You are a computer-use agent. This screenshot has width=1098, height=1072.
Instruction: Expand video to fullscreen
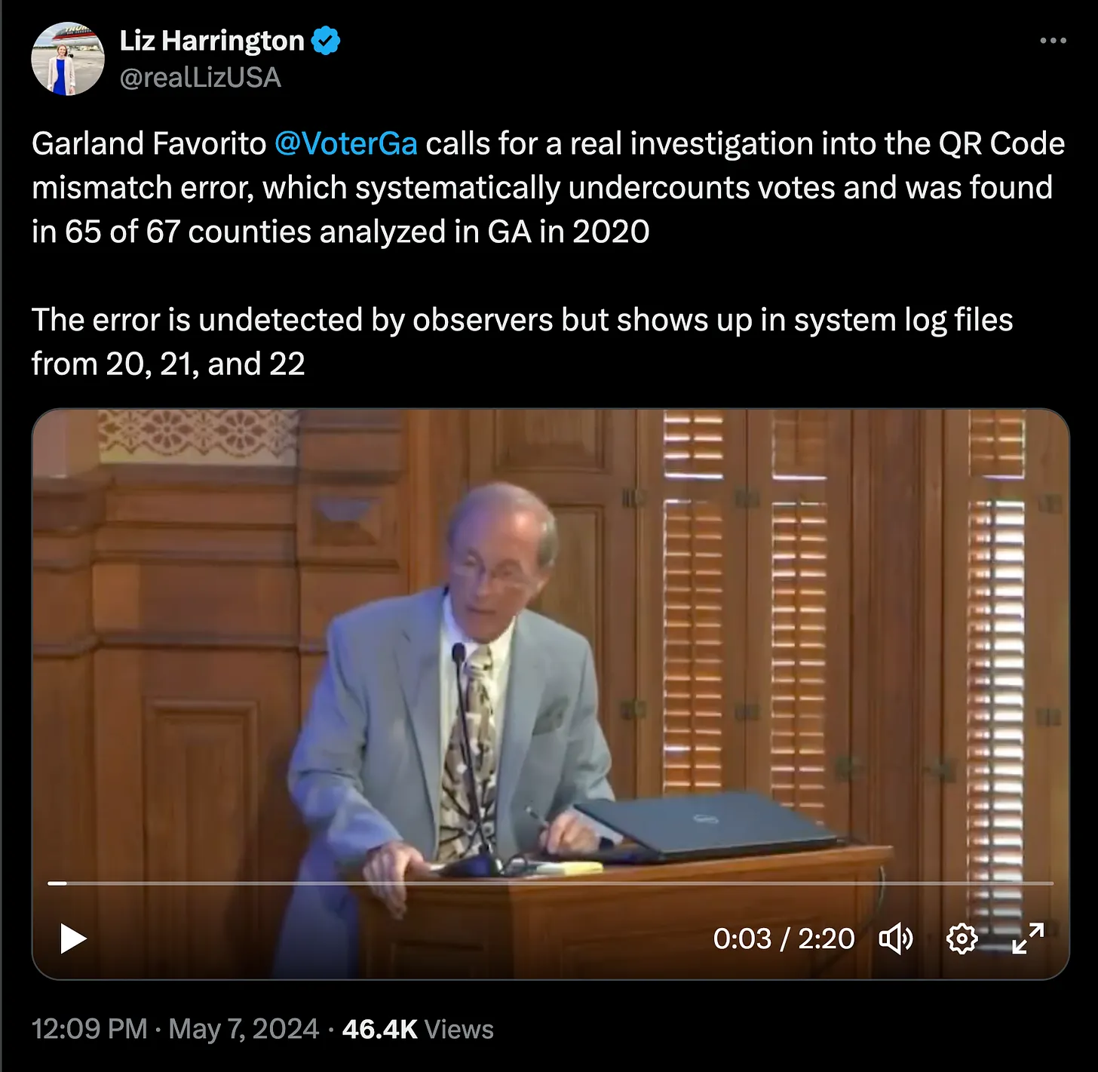pyautogui.click(x=1028, y=938)
